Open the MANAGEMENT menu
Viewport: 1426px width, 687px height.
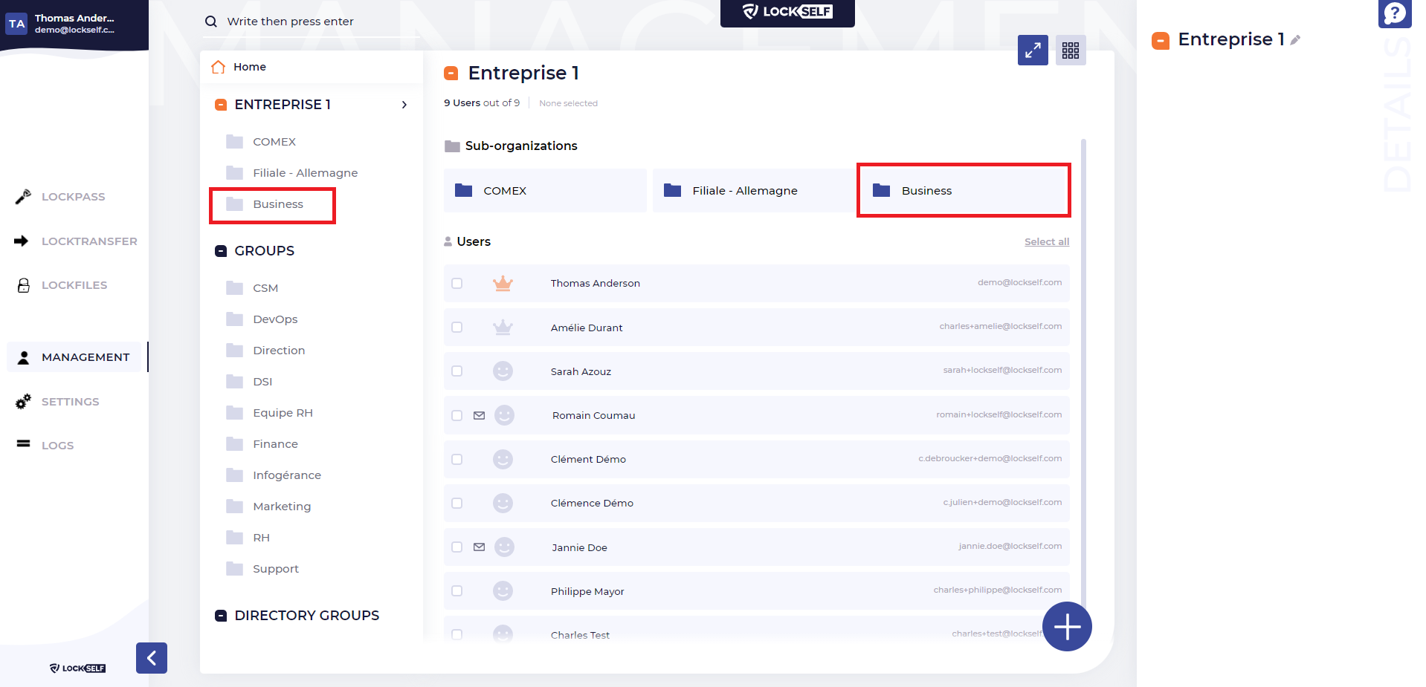click(x=74, y=357)
